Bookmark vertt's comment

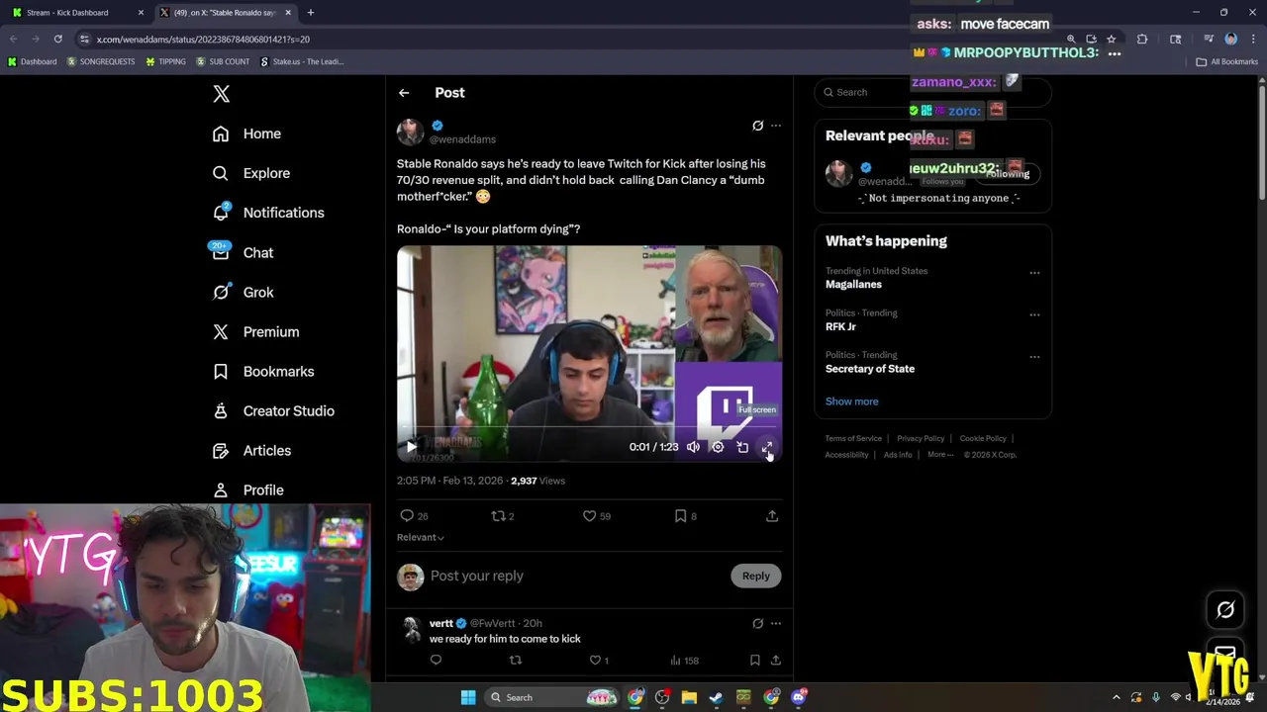(754, 660)
